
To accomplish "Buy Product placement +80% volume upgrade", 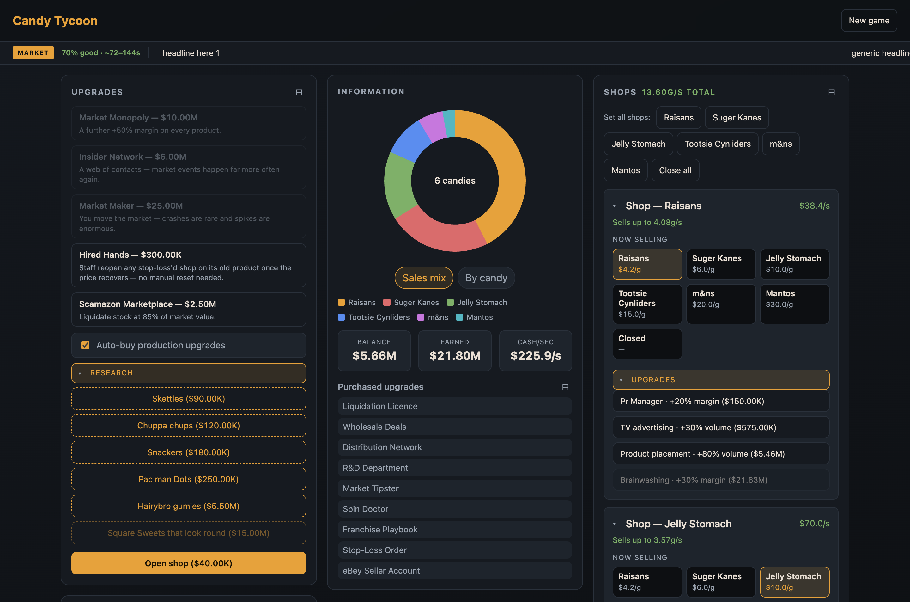I will (x=721, y=454).
